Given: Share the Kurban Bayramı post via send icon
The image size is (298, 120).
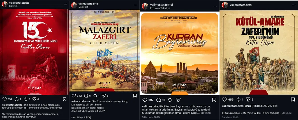Looking at the screenshot, I should [x=178, y=100].
